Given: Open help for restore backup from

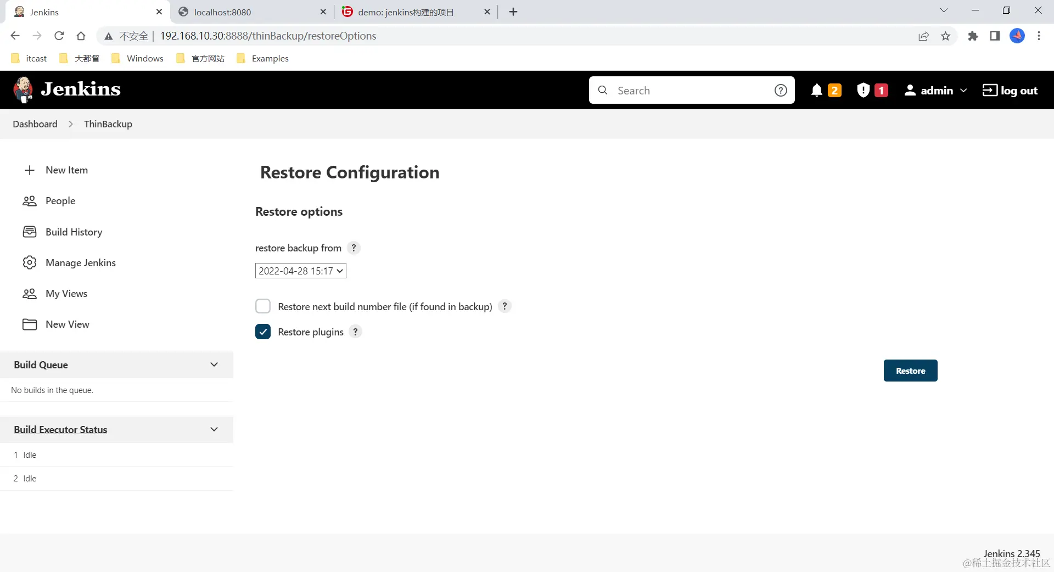Looking at the screenshot, I should (354, 248).
